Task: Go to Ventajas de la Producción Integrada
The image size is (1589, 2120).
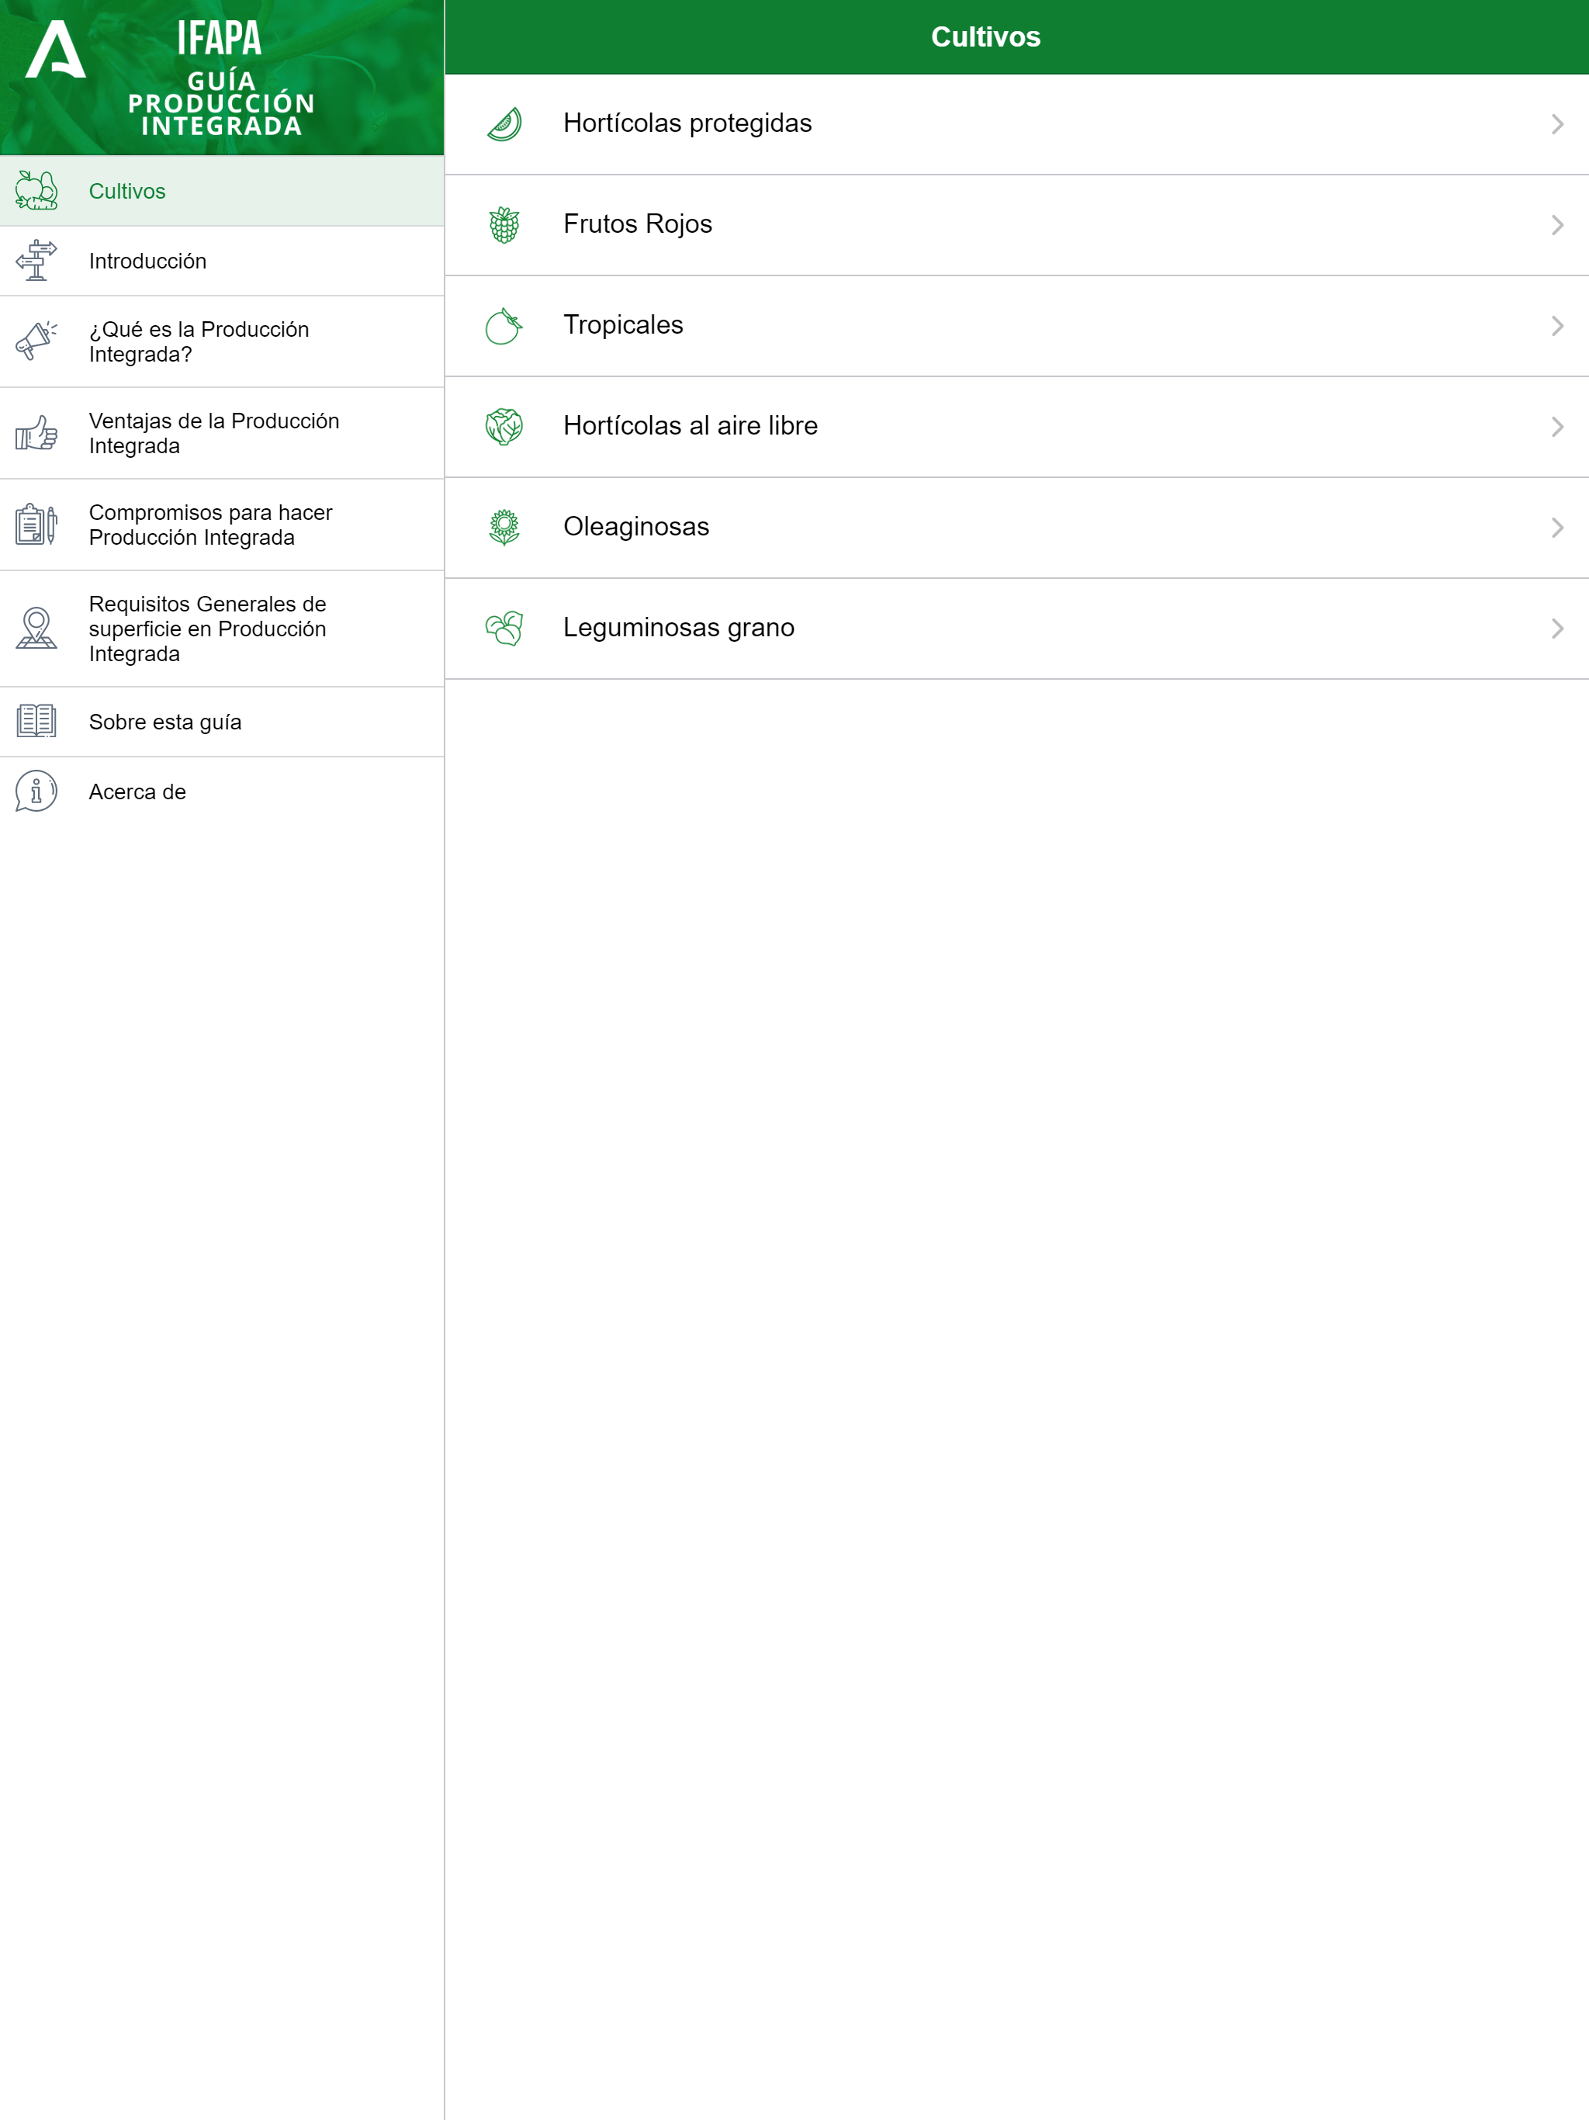Action: tap(223, 433)
